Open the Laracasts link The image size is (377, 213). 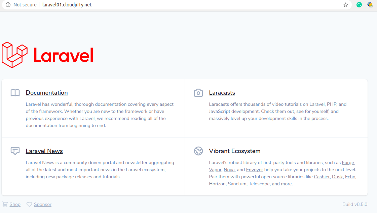point(222,93)
